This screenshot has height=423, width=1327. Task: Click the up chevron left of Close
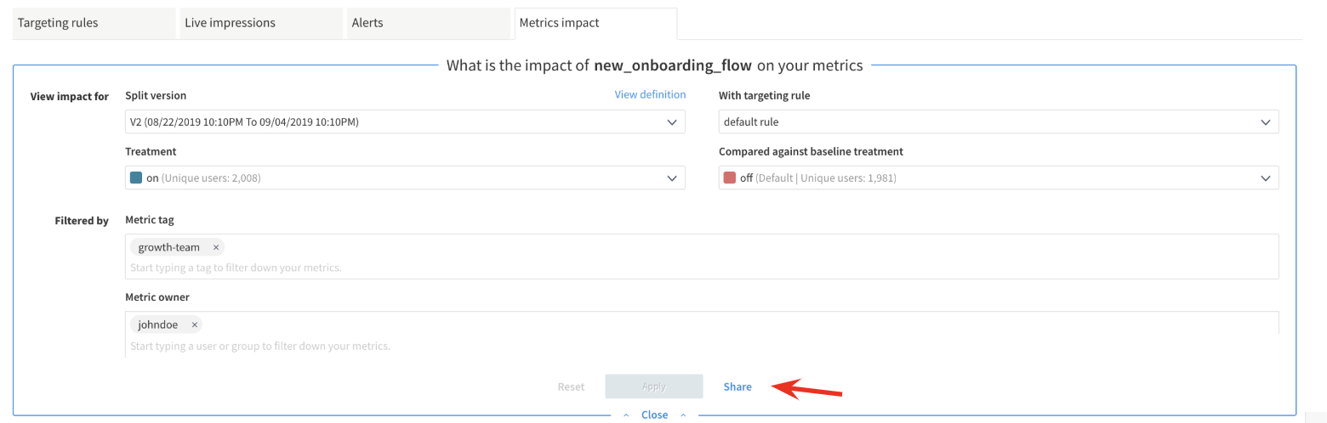point(627,415)
